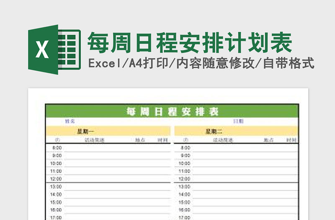Select the 星期二 yellow header cell
335x220 pixels.
coord(236,131)
